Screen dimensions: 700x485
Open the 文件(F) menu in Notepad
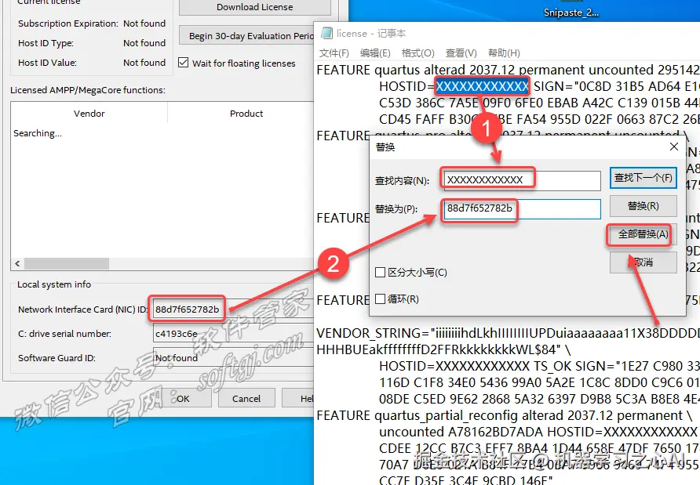(x=334, y=53)
